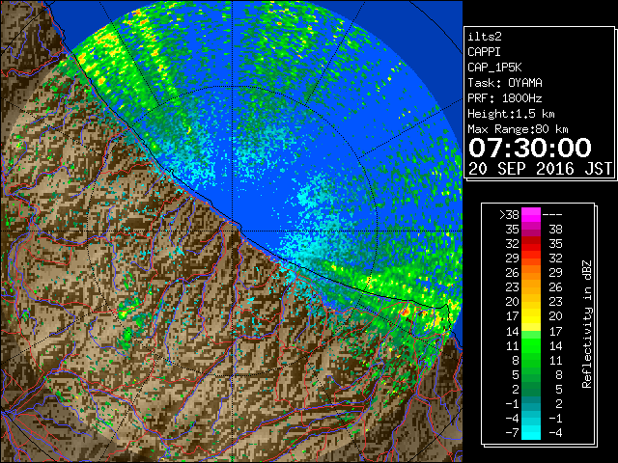Click the PRF: 1800Hz text
The height and width of the screenshot is (463, 618).
[x=505, y=98]
